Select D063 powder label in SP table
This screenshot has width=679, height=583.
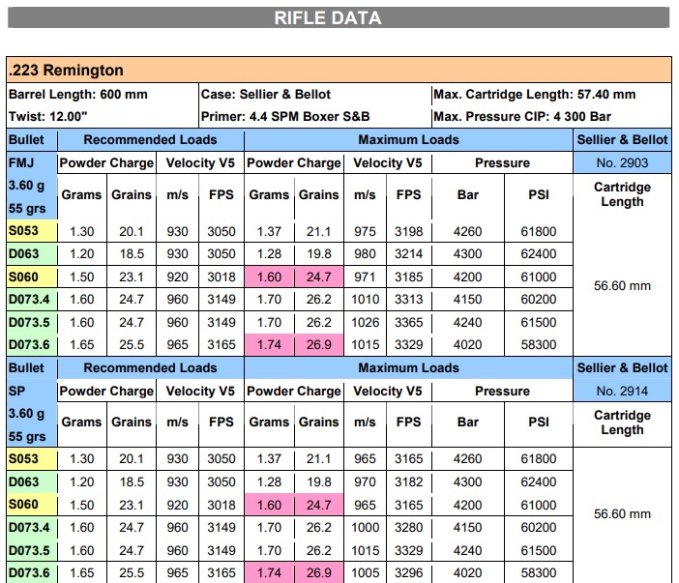(x=23, y=481)
